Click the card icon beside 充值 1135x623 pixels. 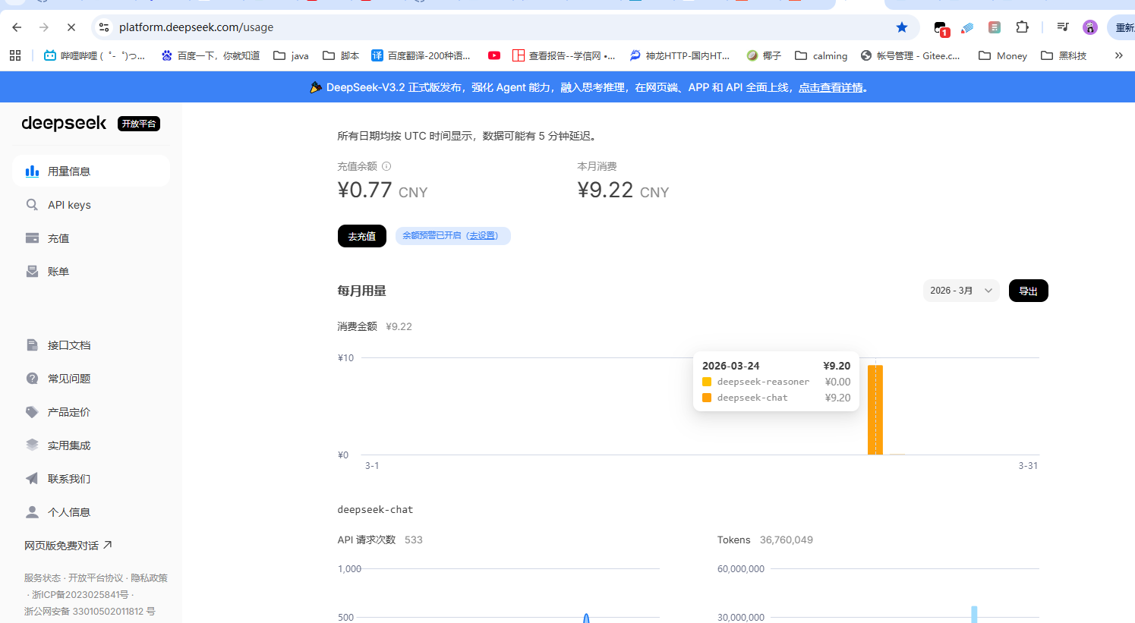32,238
